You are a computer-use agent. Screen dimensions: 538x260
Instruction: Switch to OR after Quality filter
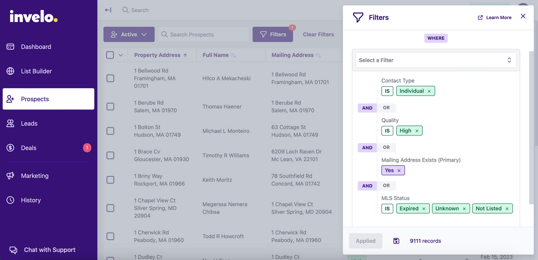386,148
